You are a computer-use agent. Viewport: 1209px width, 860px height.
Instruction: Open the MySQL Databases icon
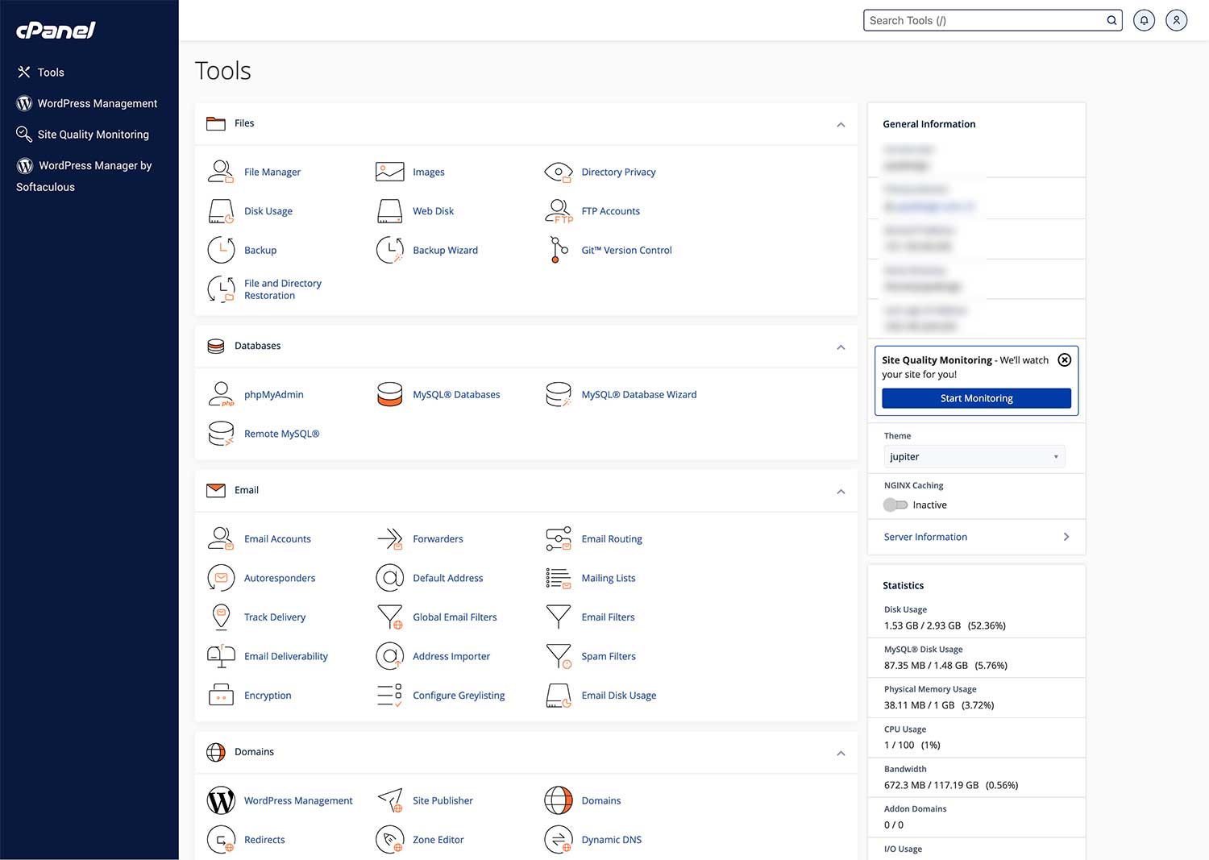(389, 394)
